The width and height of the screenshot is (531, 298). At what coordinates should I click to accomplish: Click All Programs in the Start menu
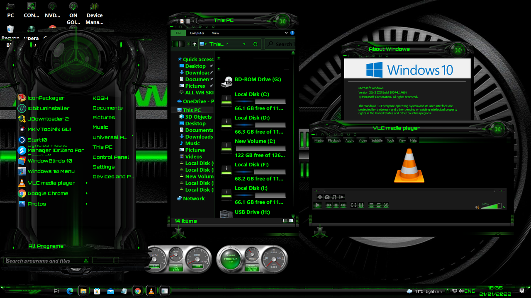coord(46,246)
